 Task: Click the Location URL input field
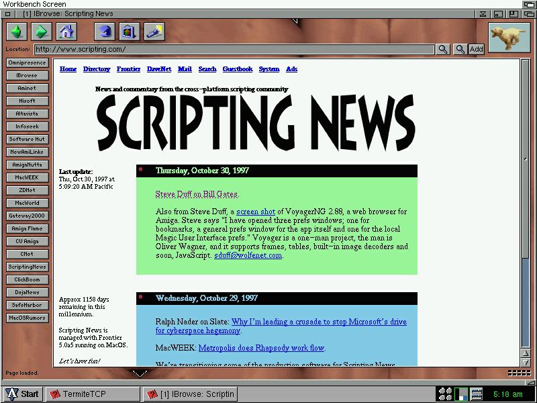click(x=234, y=49)
